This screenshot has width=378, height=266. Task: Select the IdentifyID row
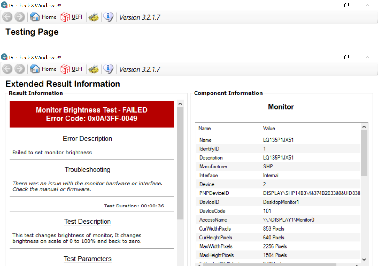(x=278, y=149)
